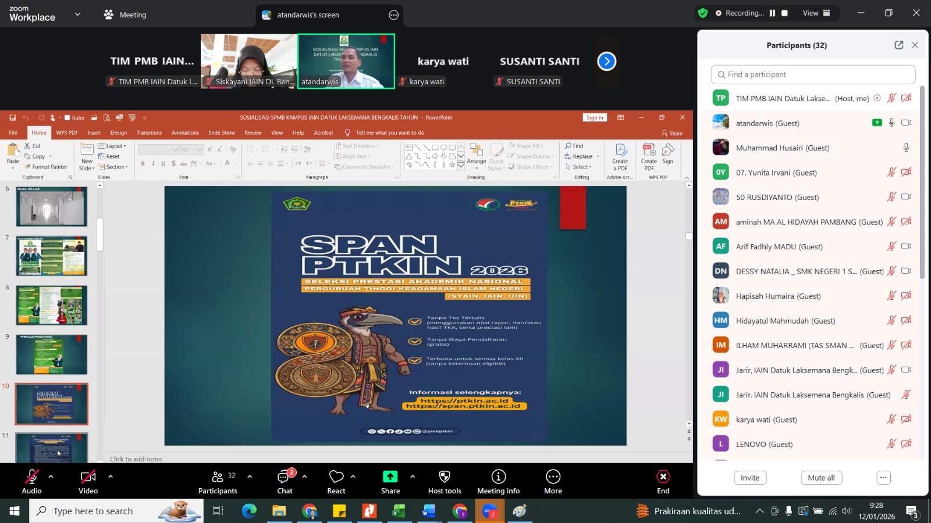Toggle the Audio mute microphone
The height and width of the screenshot is (523, 931).
point(31,477)
